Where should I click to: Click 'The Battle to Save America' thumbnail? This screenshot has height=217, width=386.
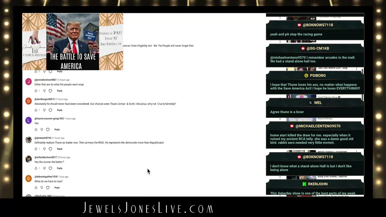pos(73,42)
